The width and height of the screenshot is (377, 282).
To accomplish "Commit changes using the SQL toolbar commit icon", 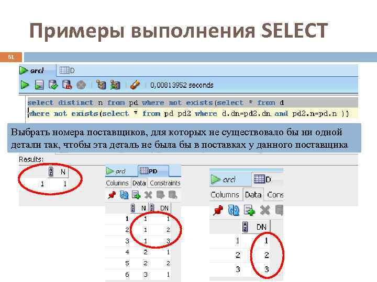I will pos(53,85).
